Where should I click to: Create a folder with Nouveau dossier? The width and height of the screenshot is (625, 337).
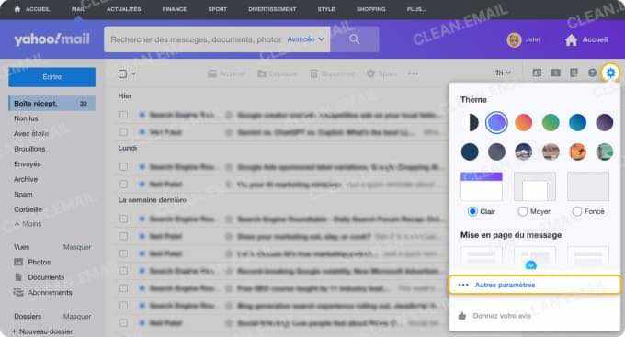(x=42, y=331)
